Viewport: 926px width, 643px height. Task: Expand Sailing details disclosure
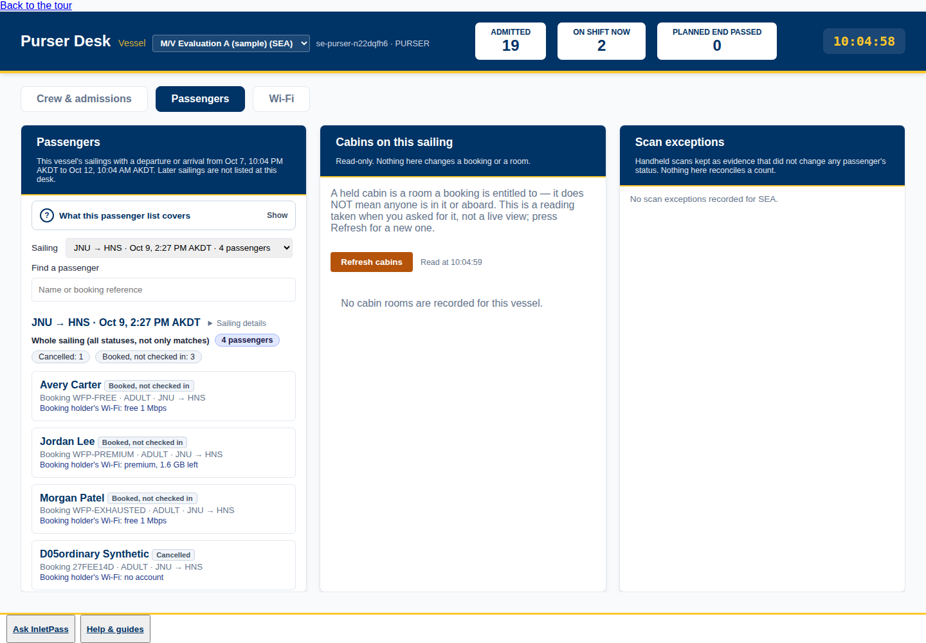pyautogui.click(x=237, y=323)
